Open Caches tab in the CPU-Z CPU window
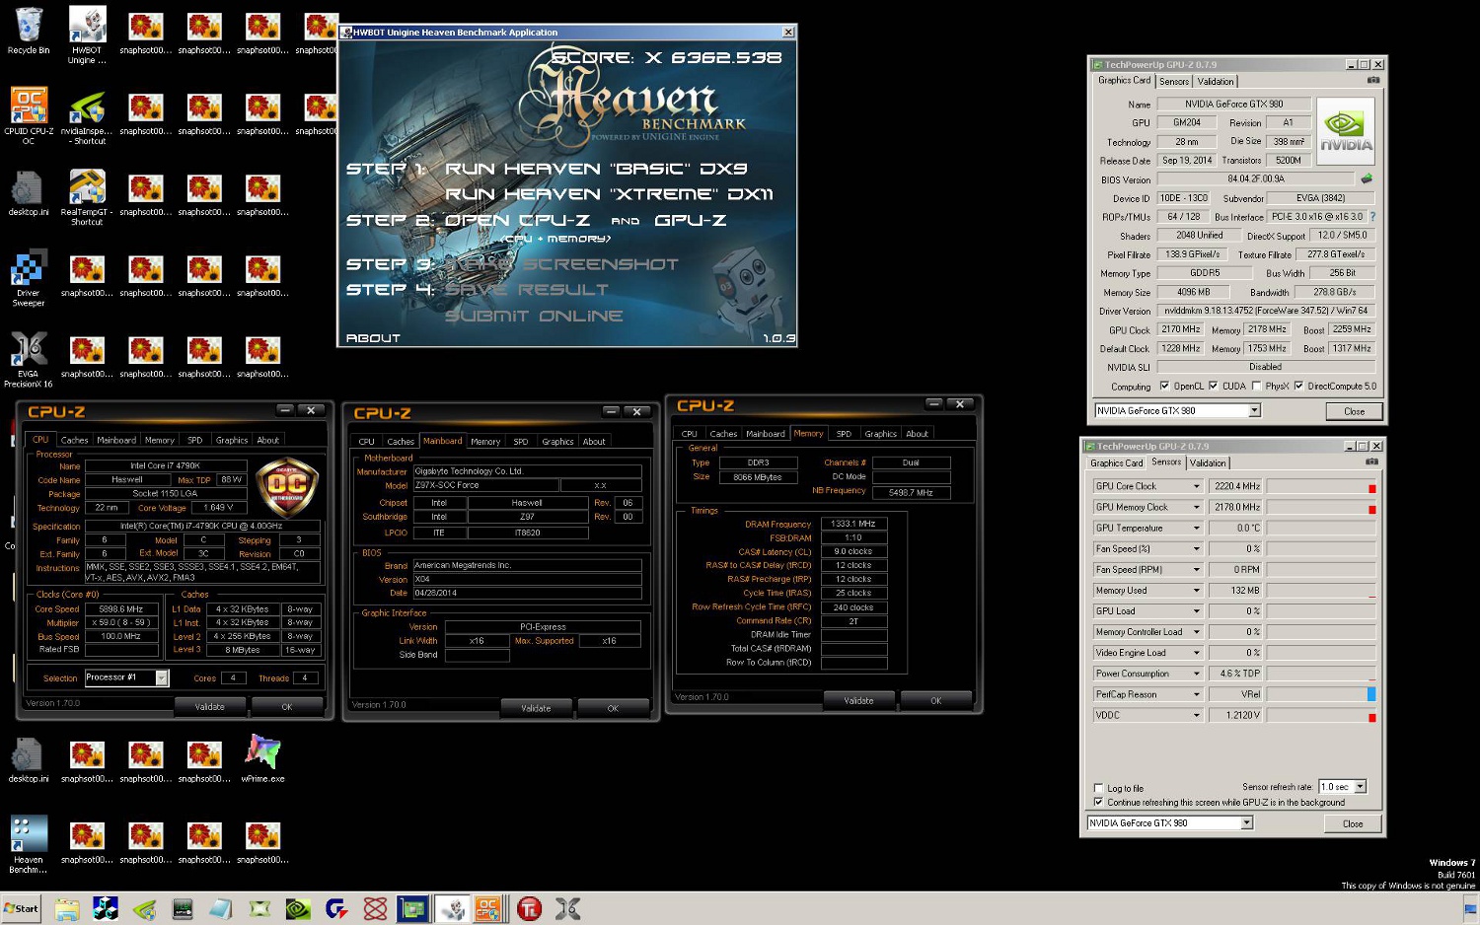1480x925 pixels. [x=74, y=440]
